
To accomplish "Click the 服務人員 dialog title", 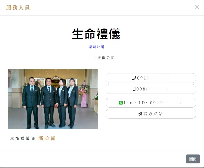I will click(x=18, y=7).
